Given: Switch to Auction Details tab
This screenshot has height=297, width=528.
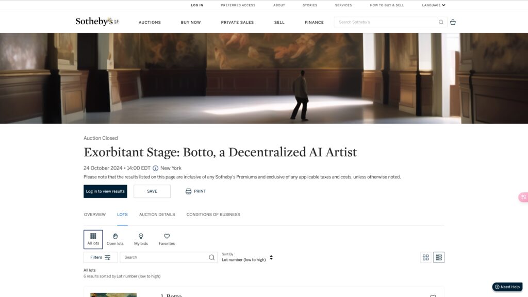Looking at the screenshot, I should (157, 214).
